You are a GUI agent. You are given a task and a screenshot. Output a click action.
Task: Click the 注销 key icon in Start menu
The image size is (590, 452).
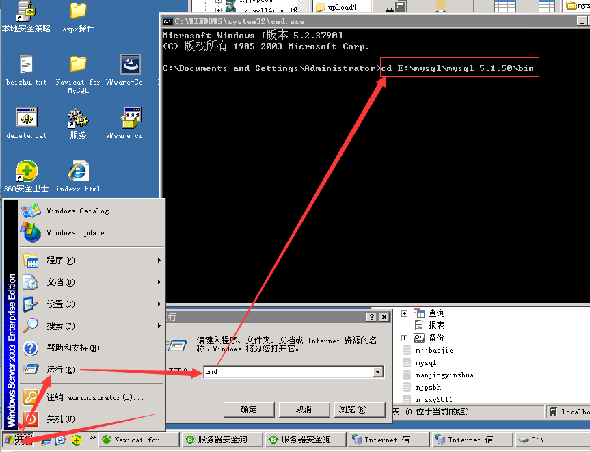[x=31, y=397]
